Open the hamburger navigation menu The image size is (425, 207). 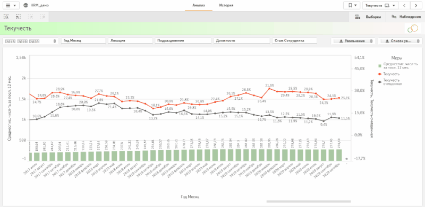click(x=11, y=5)
